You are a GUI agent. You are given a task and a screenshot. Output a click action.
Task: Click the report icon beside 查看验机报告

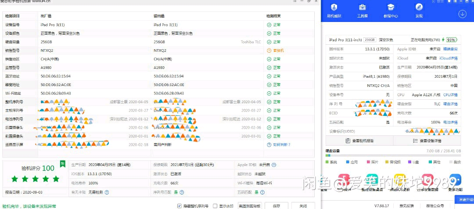(x=348, y=141)
